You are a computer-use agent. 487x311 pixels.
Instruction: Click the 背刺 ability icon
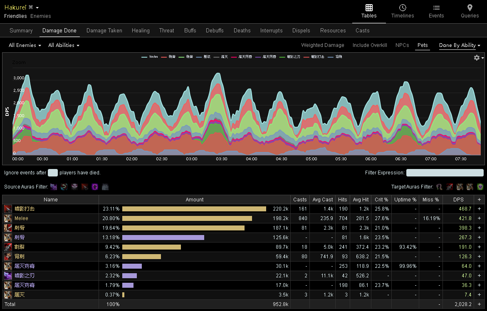click(8, 257)
